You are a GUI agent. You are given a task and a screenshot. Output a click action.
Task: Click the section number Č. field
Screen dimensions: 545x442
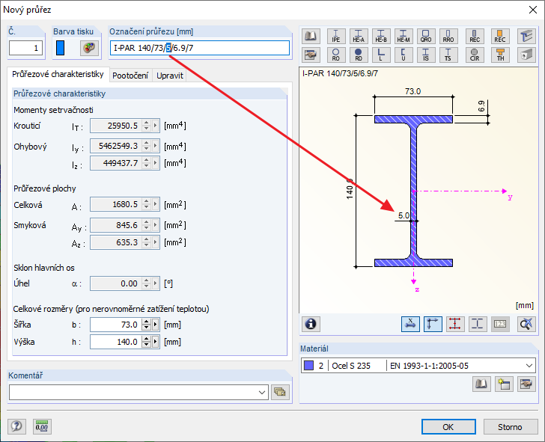click(x=25, y=48)
